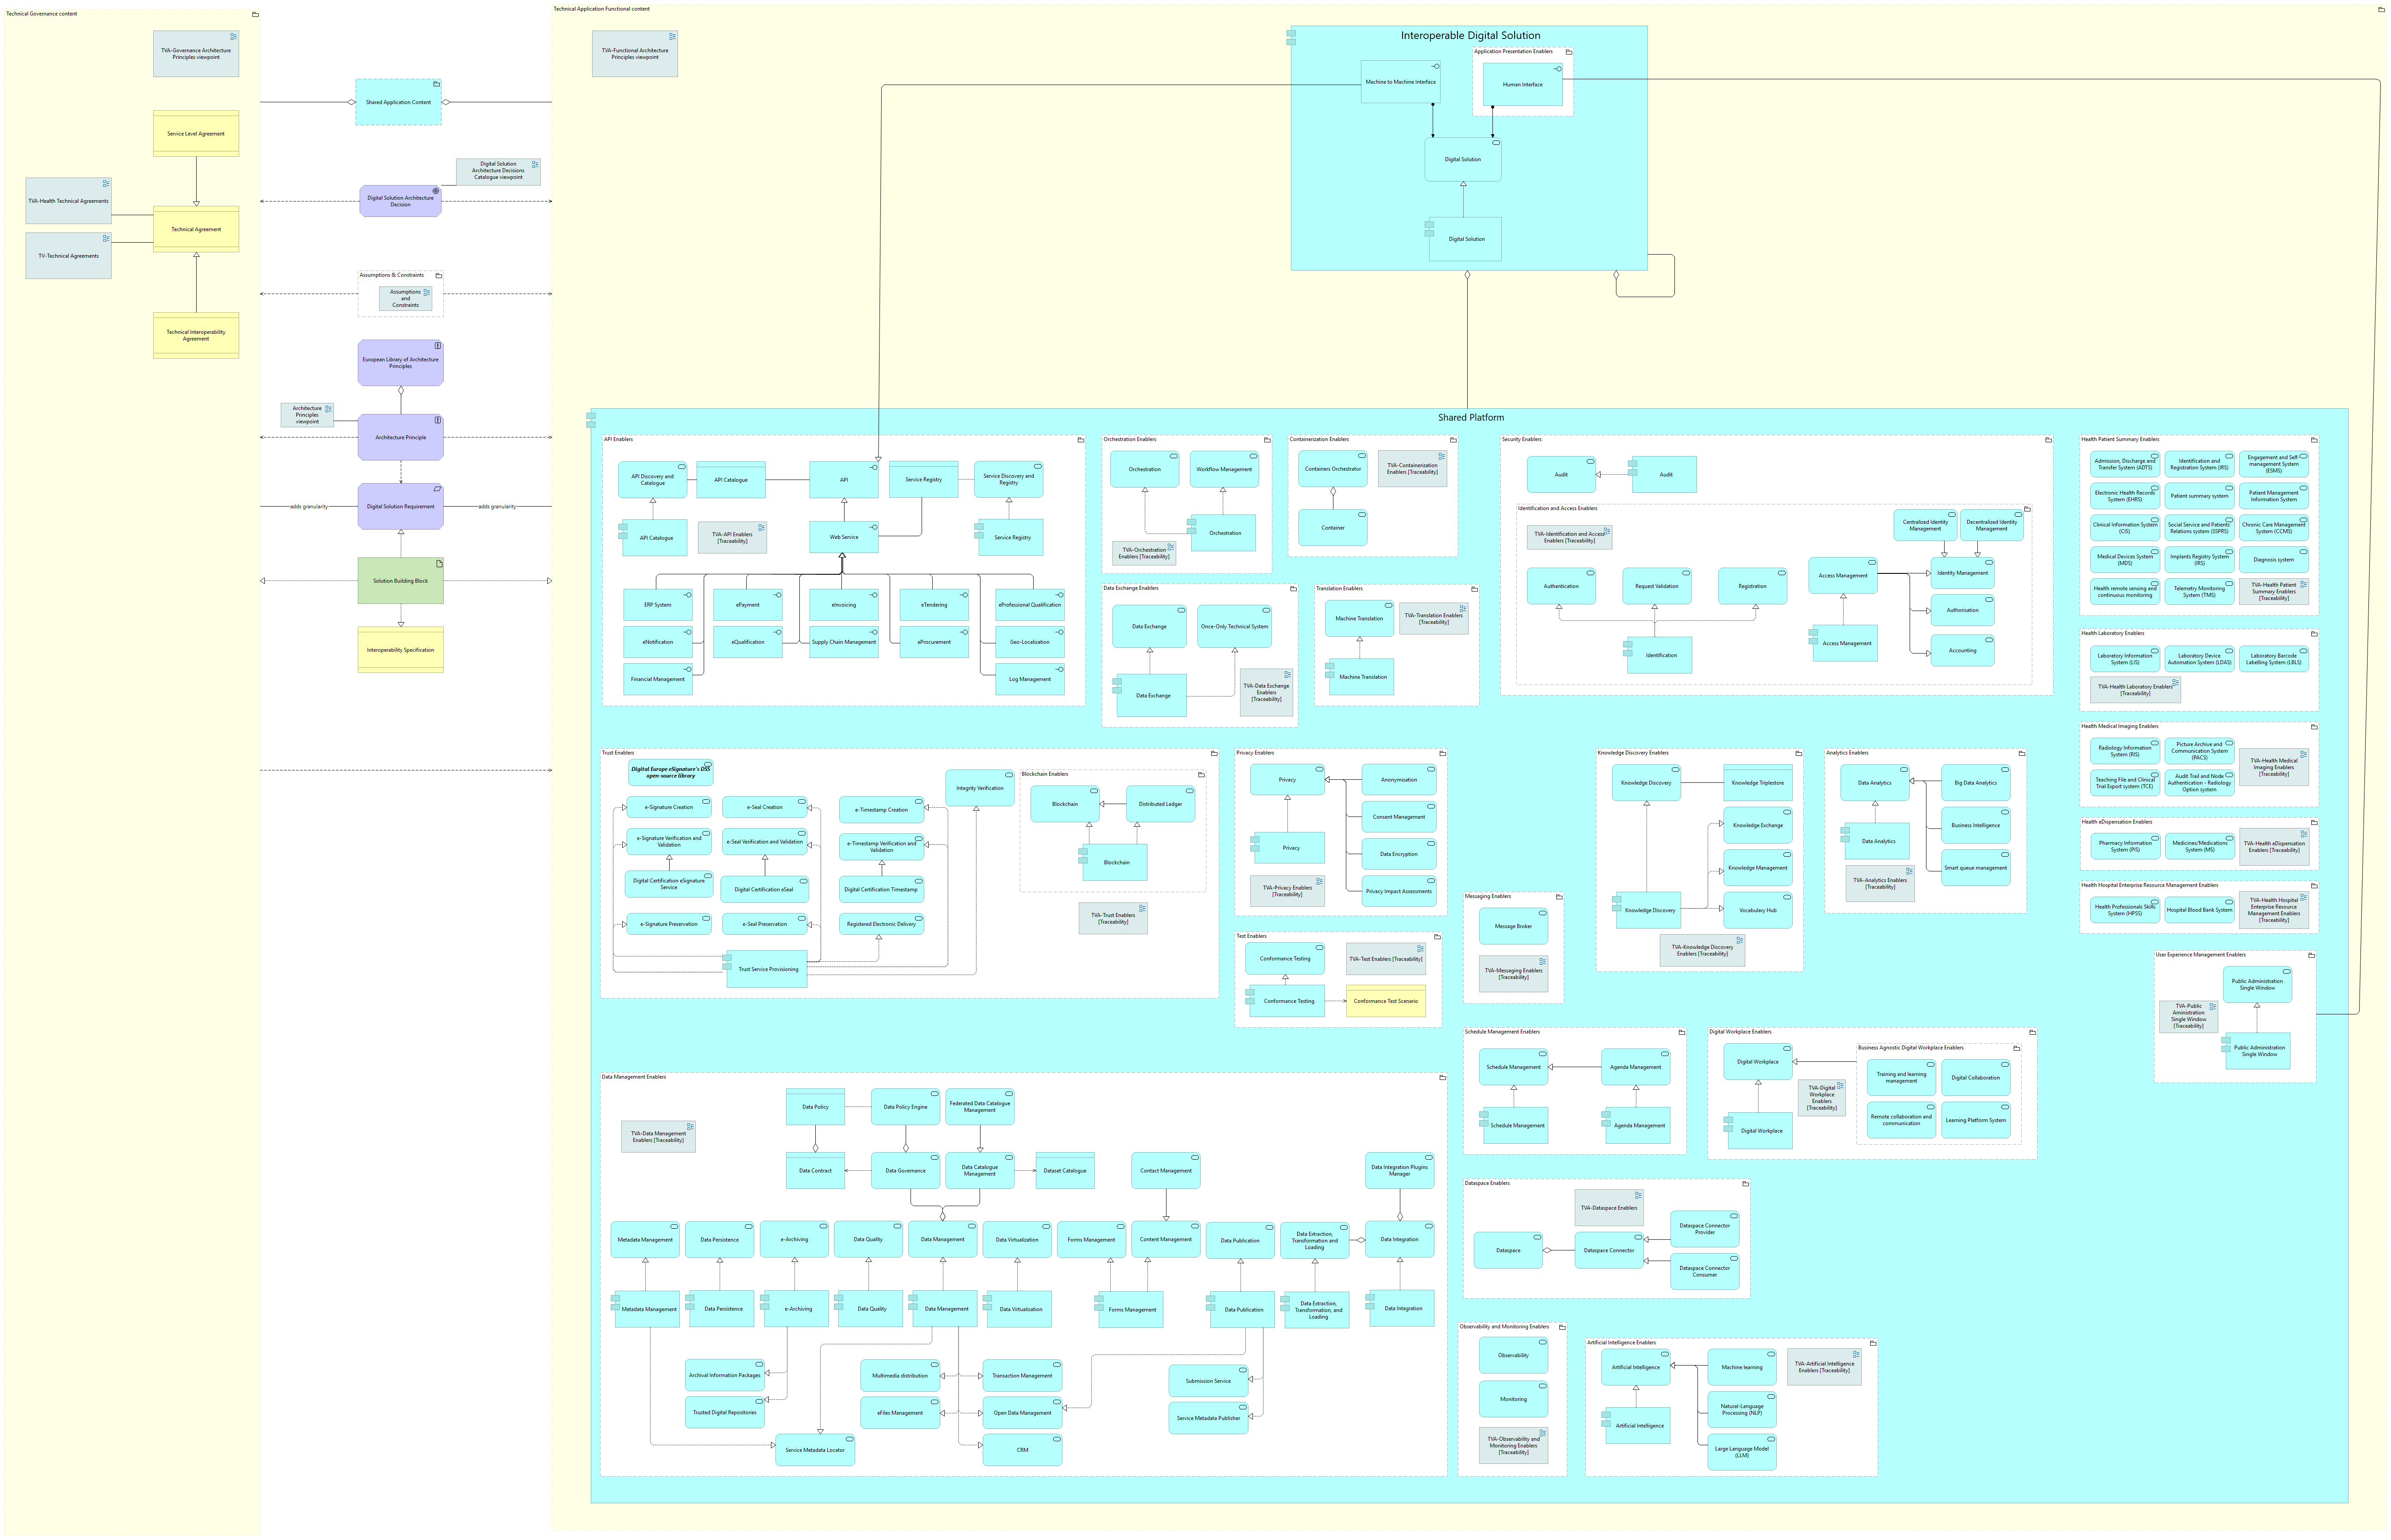Image resolution: width=2391 pixels, height=1540 pixels.
Task: Select the Technical Interoperability Agreement box
Action: click(x=196, y=336)
